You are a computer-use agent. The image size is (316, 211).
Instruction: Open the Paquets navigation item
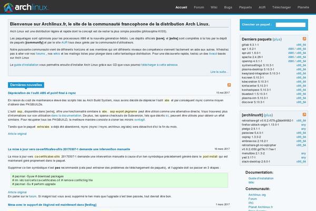[x=245, y=7]
